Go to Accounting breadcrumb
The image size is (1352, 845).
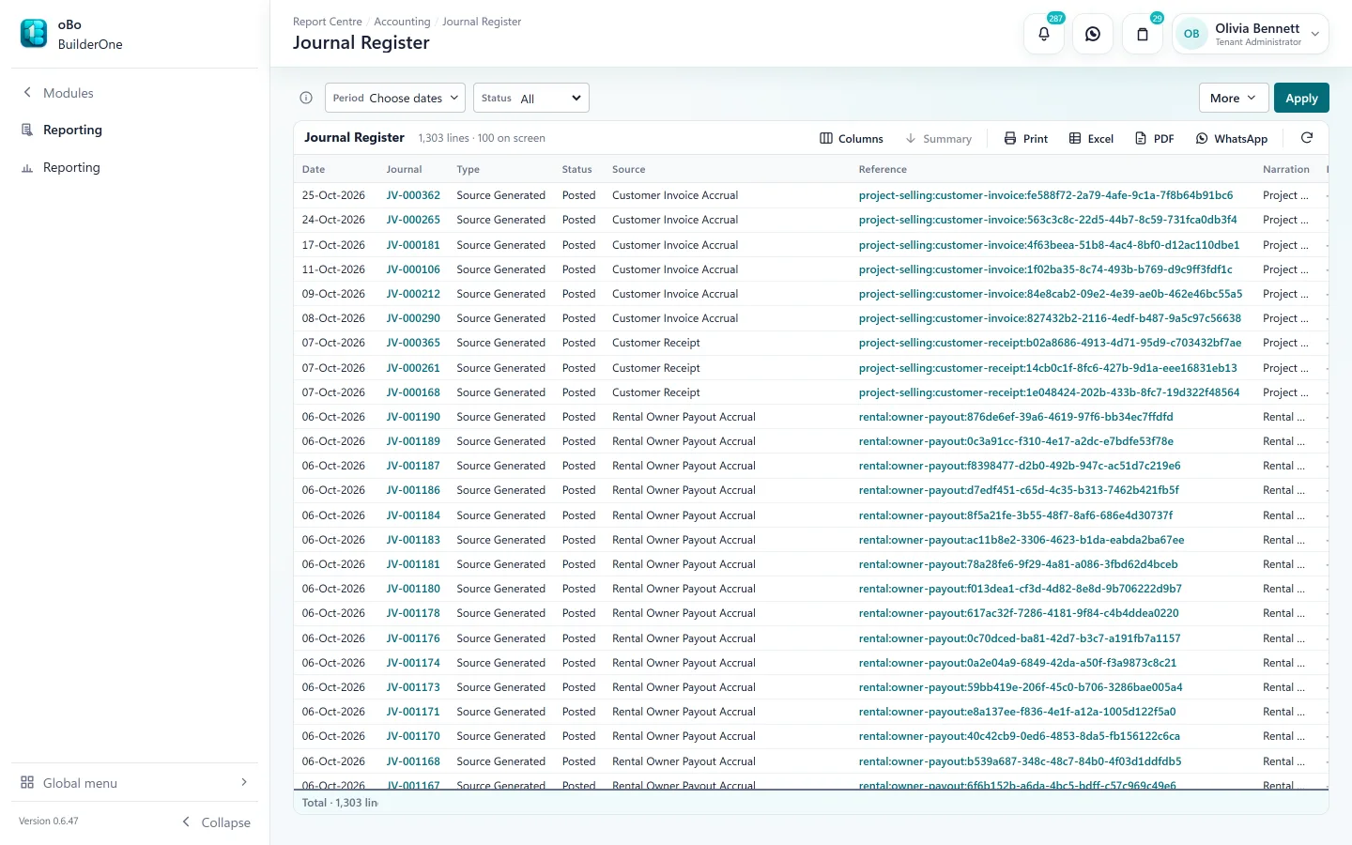(402, 22)
